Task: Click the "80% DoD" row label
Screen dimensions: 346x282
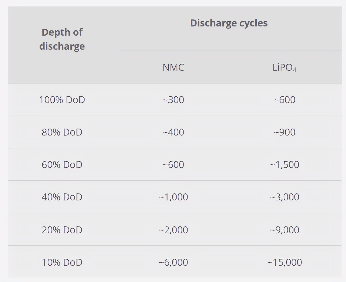Action: [x=62, y=132]
